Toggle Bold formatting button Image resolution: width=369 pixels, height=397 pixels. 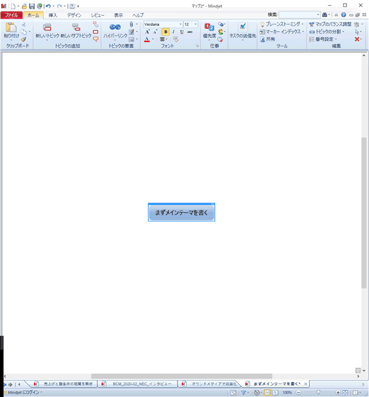point(165,32)
